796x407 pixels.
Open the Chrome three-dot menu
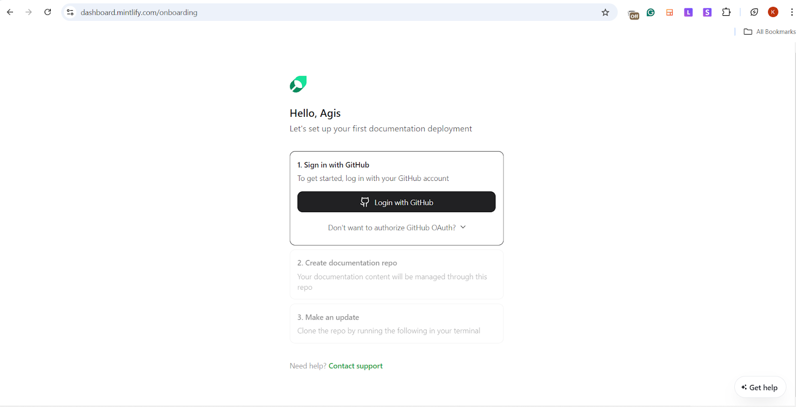tap(792, 12)
